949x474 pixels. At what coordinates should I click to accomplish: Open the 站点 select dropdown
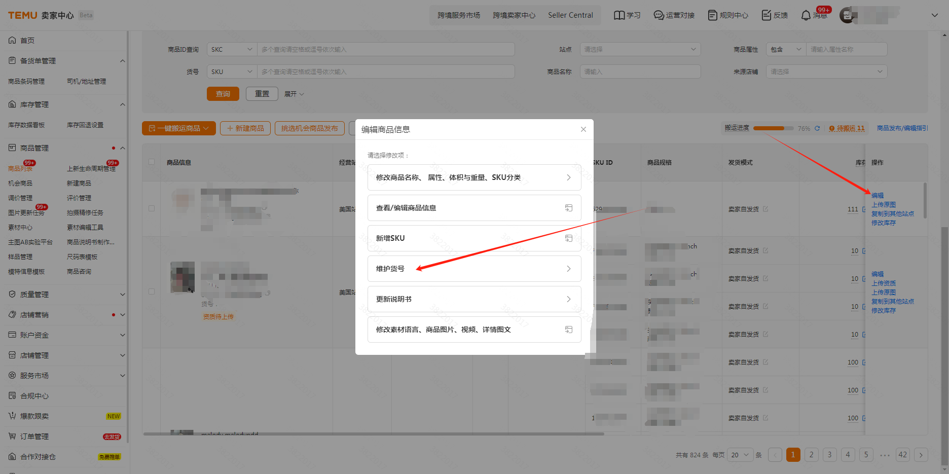coord(640,49)
